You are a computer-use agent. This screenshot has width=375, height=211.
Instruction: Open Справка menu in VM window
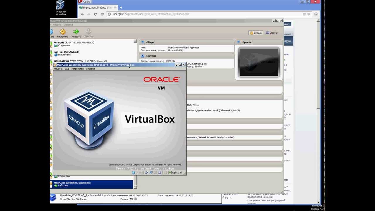click(90, 69)
